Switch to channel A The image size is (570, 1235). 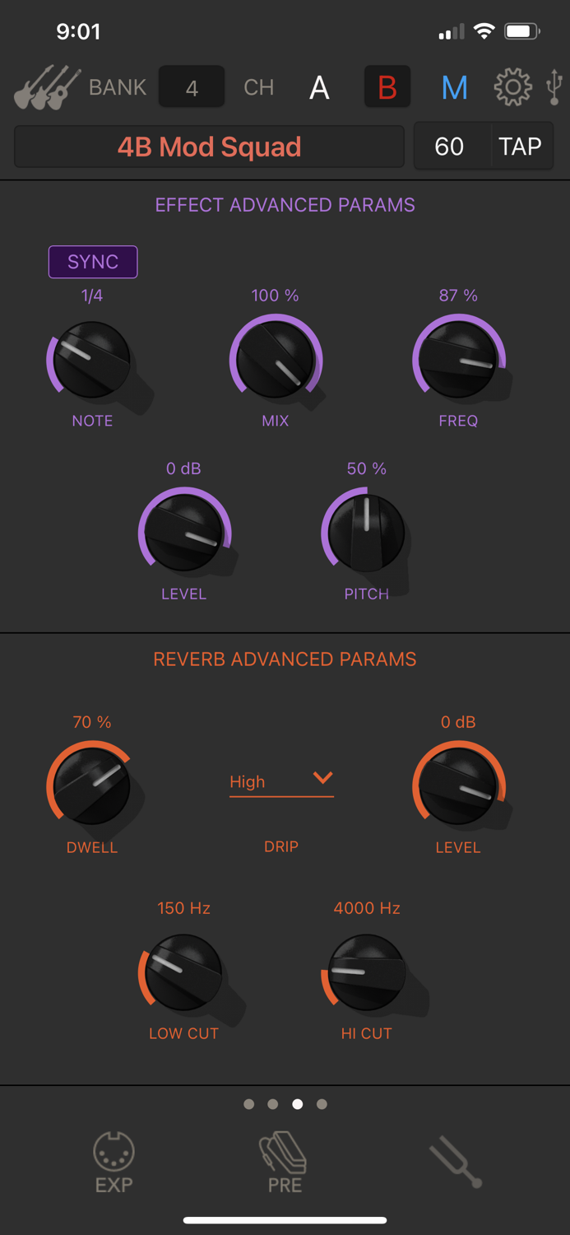[319, 87]
